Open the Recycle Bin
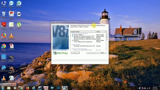The image size is (160, 90). [4, 15]
